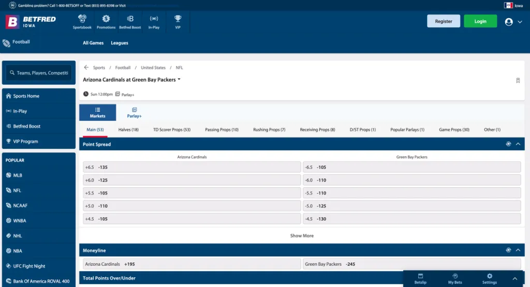The height and width of the screenshot is (287, 530).
Task: Select NFL in the Popular list
Action: [x=39, y=190]
